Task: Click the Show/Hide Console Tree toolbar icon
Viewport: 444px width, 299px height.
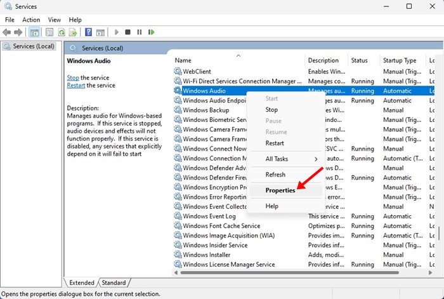Action: coord(35,32)
